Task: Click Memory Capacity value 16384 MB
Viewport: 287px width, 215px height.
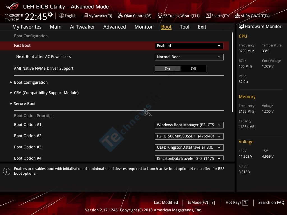Action: (246, 127)
